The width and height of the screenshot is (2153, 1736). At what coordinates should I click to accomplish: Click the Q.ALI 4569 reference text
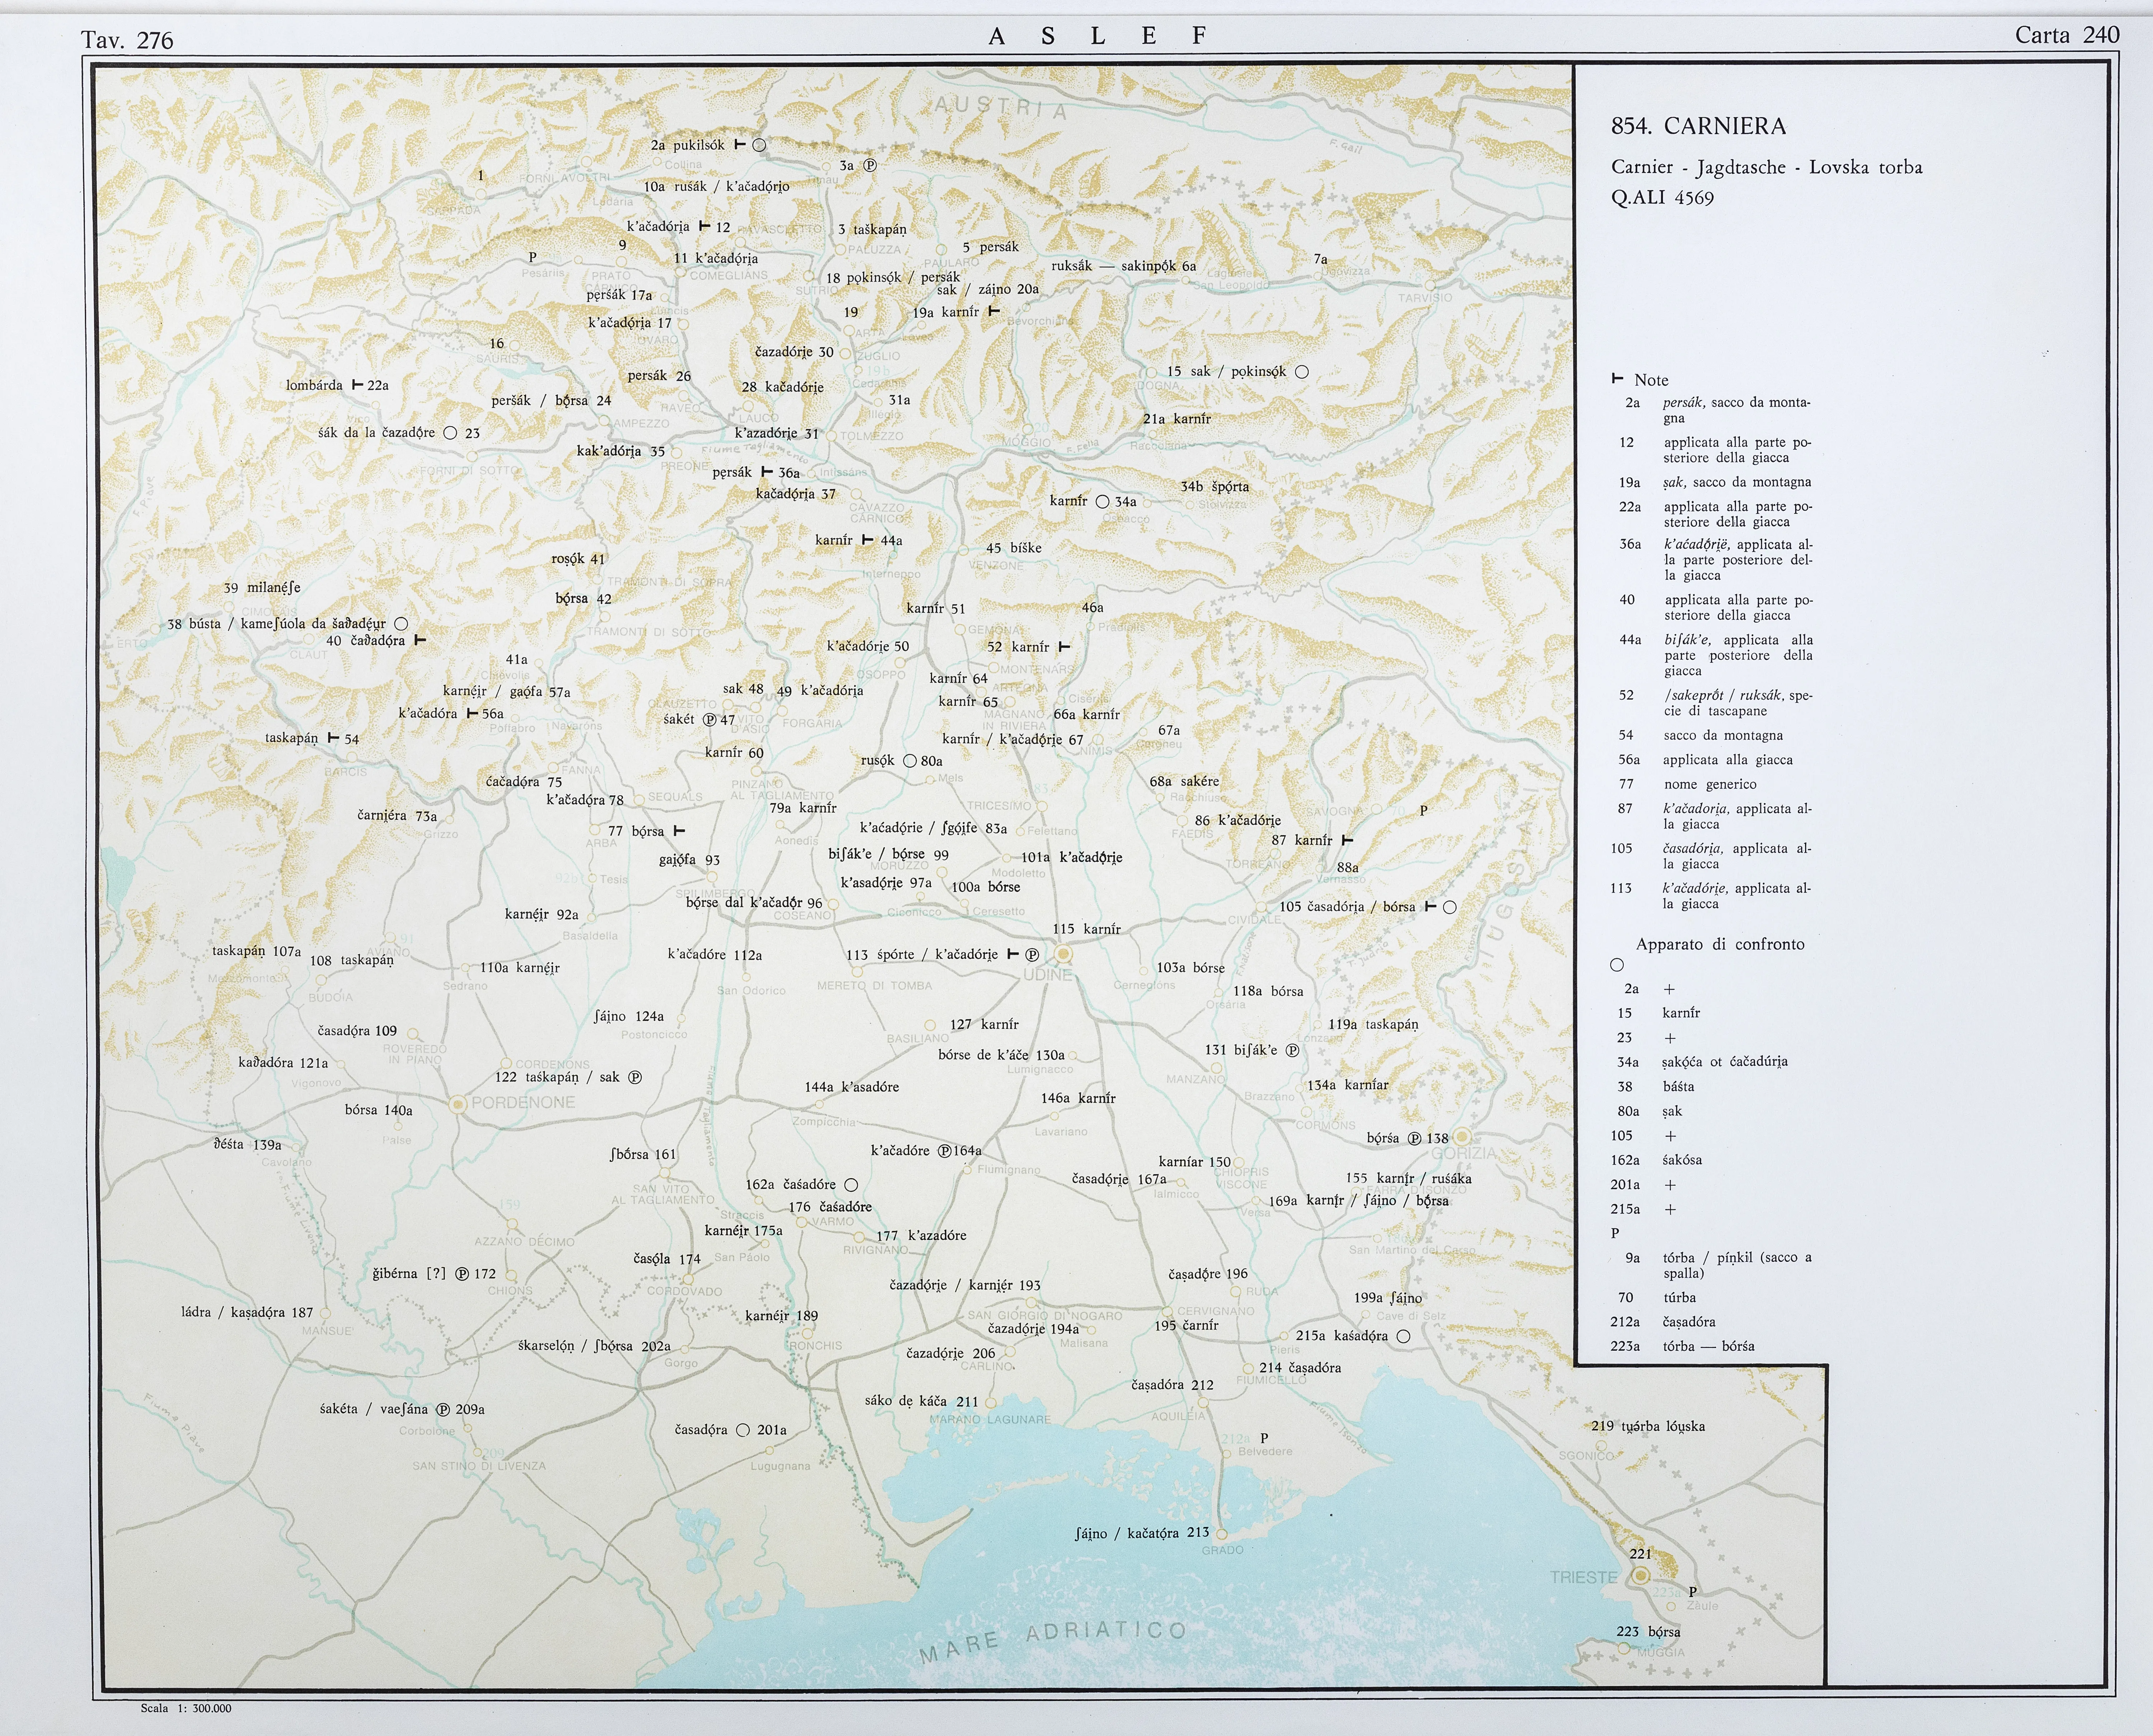1662,198
